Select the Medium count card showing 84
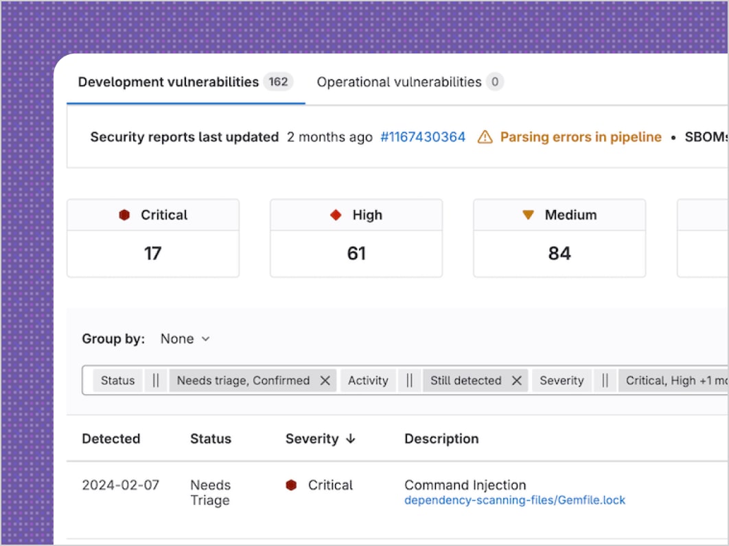This screenshot has width=729, height=546. [x=559, y=239]
